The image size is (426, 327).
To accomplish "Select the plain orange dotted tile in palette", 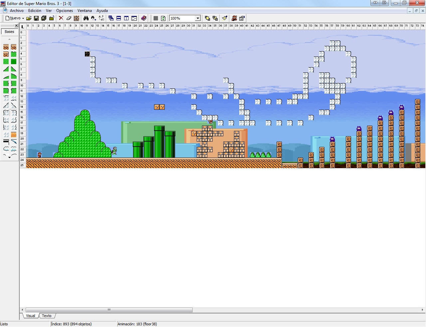I will click(14, 135).
